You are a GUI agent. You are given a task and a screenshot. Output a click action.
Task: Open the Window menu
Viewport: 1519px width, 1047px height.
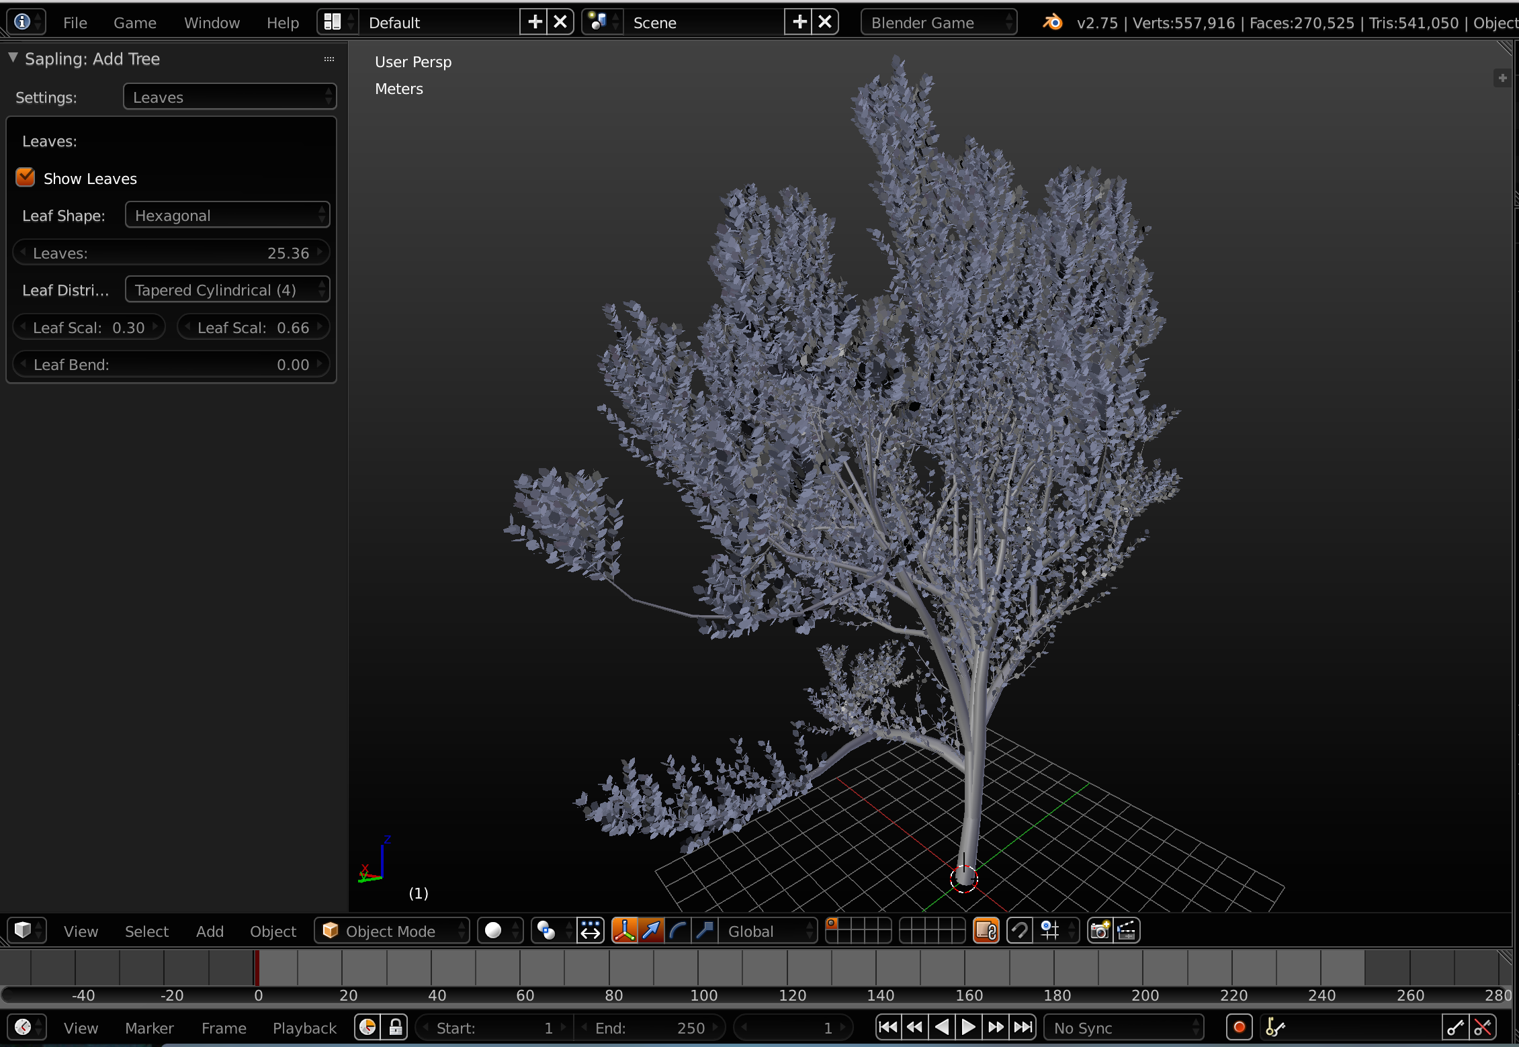point(212,22)
